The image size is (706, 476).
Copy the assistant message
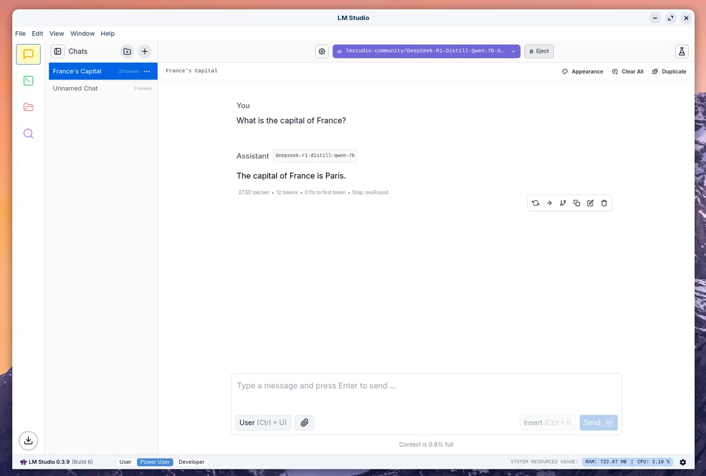point(577,203)
